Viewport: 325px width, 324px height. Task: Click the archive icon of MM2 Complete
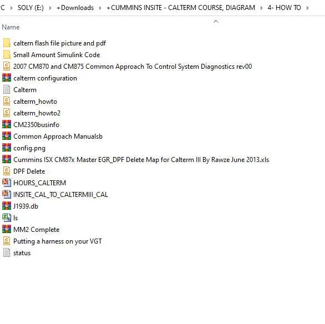7,230
